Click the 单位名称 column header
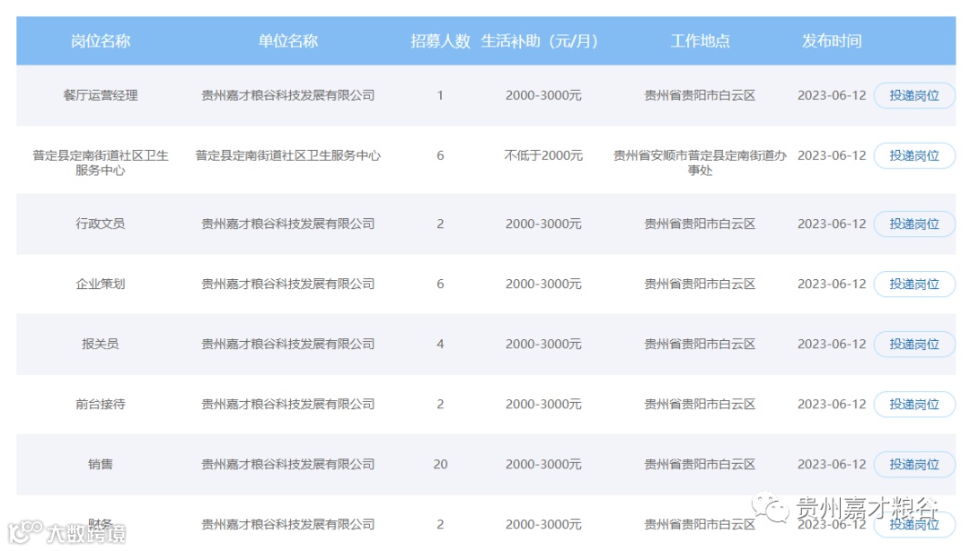 point(287,41)
